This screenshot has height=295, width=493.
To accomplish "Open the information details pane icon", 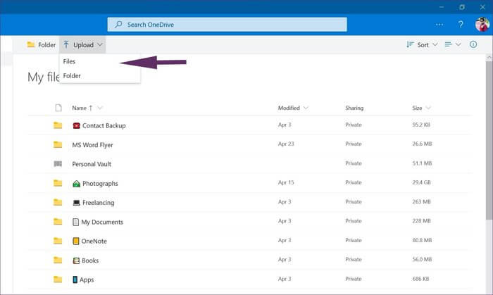I will 473,44.
